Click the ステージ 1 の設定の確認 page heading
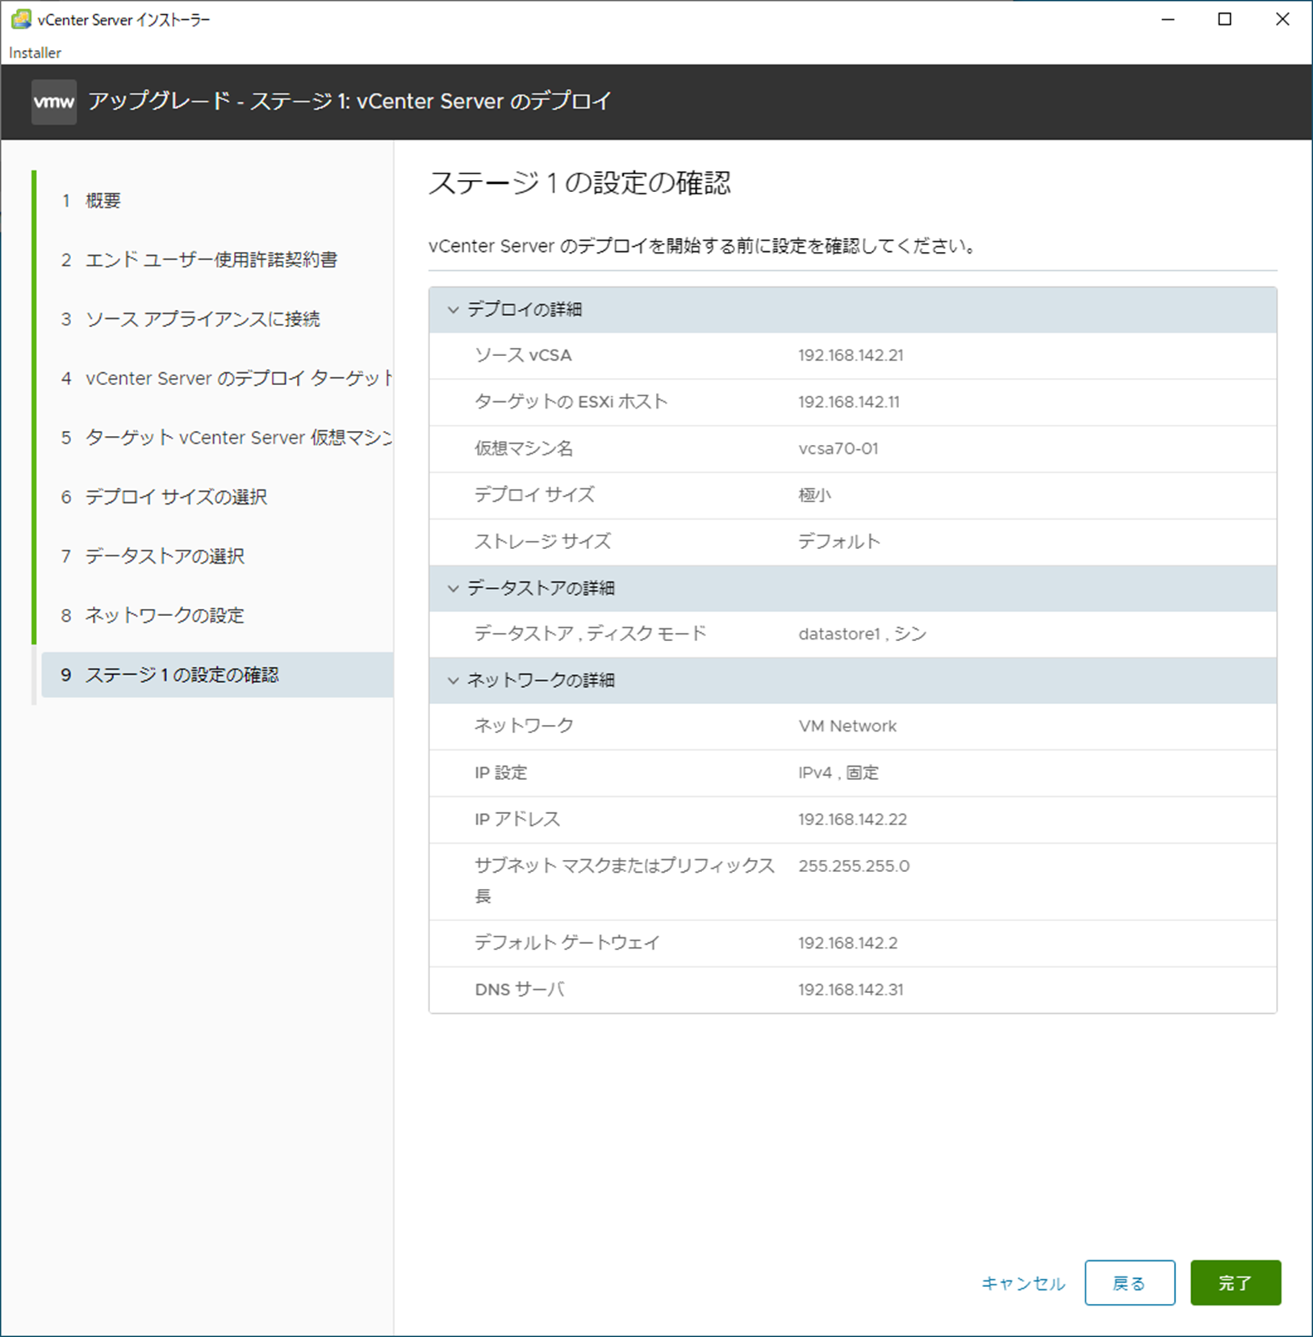Screen dimensions: 1313x1337 point(579,183)
